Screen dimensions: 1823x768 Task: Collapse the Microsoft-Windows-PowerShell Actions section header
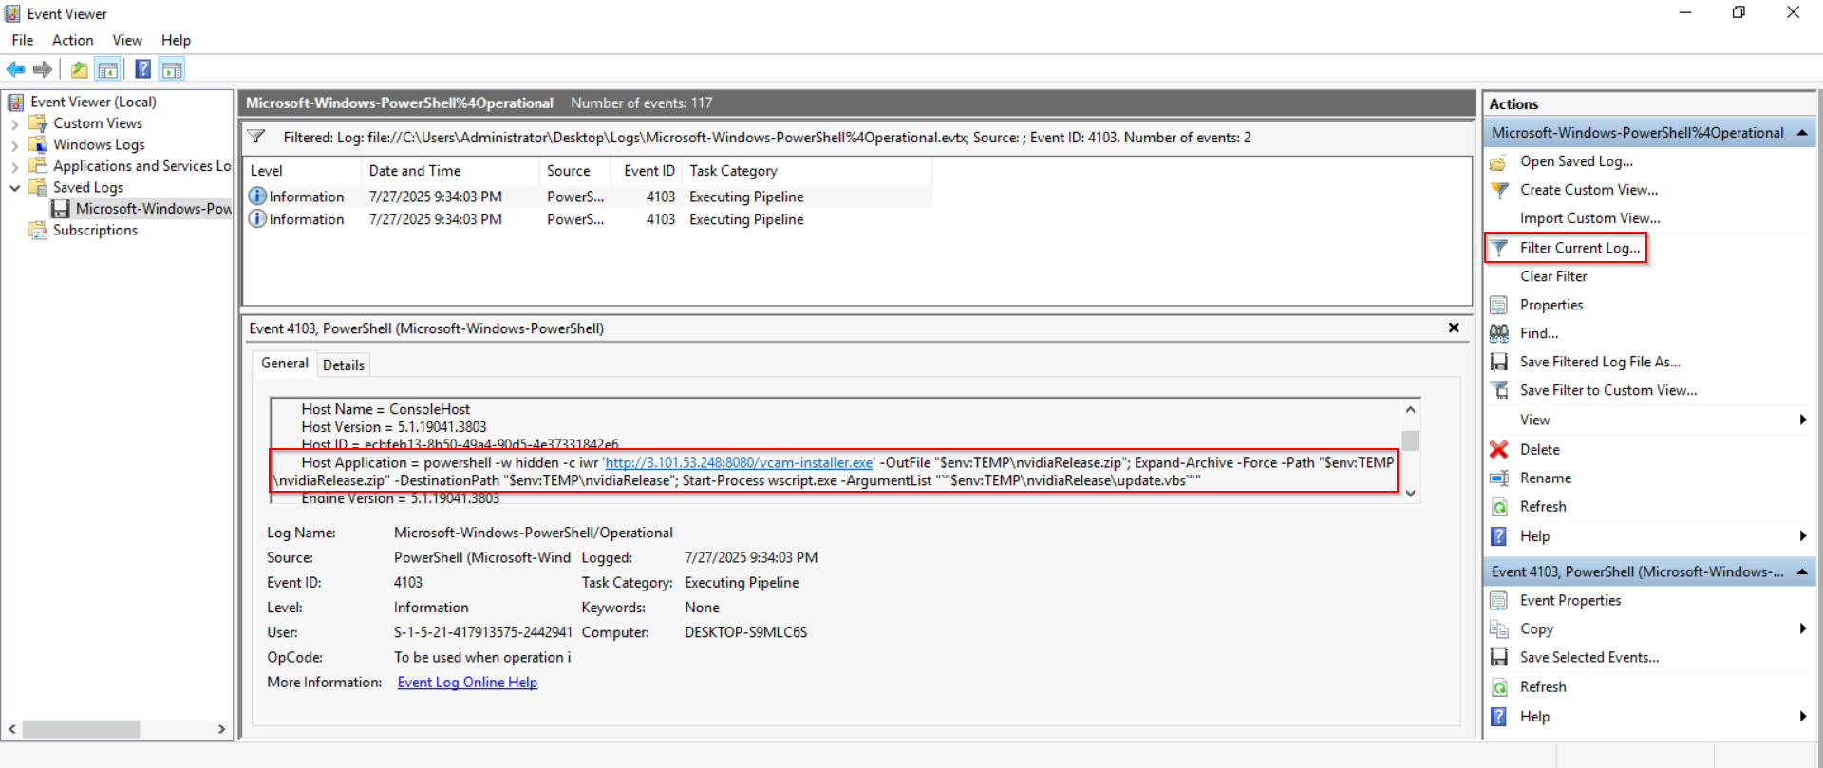click(1801, 133)
